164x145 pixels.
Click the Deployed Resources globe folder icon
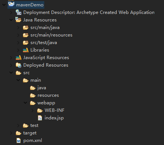(x=18, y=65)
